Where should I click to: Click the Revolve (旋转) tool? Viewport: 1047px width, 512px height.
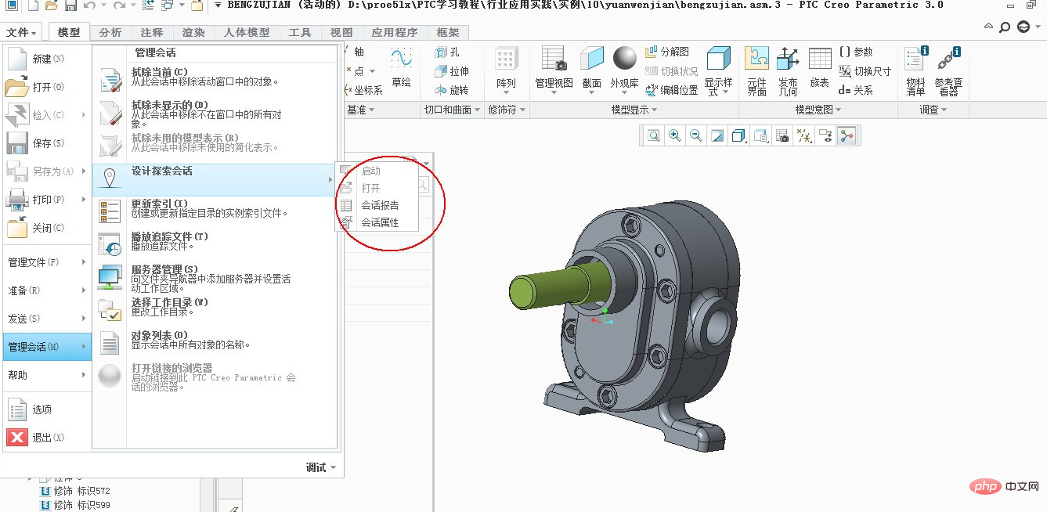point(452,90)
